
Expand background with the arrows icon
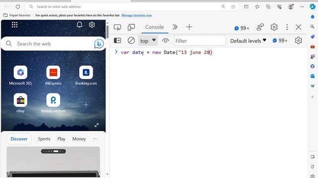96,125
